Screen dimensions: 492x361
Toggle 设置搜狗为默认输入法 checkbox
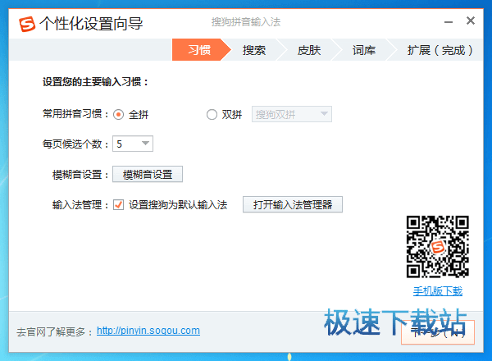(x=118, y=204)
